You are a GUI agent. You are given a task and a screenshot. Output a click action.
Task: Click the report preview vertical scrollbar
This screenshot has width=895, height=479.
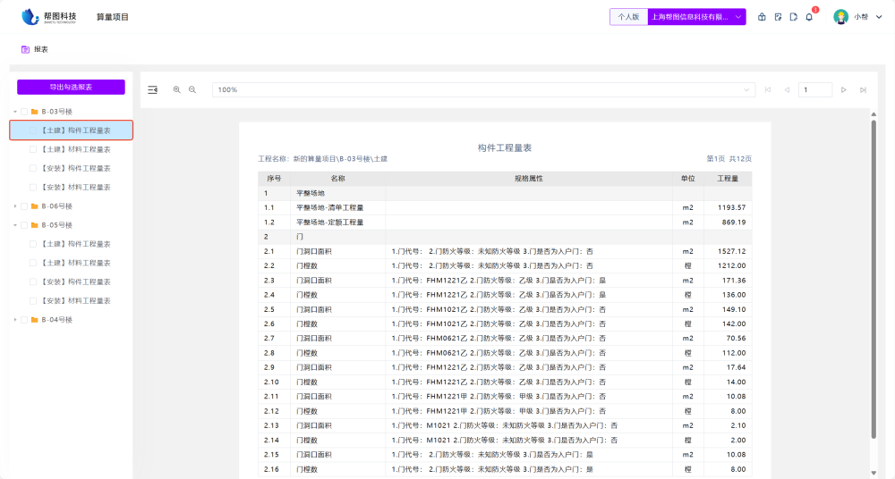coord(874,277)
